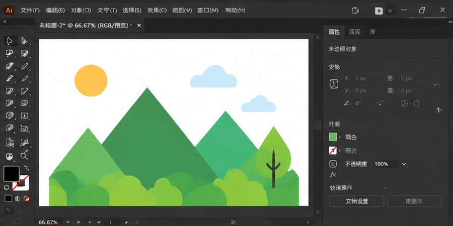
Task: Click the 66.67% zoom field in status bar
Action: point(49,222)
